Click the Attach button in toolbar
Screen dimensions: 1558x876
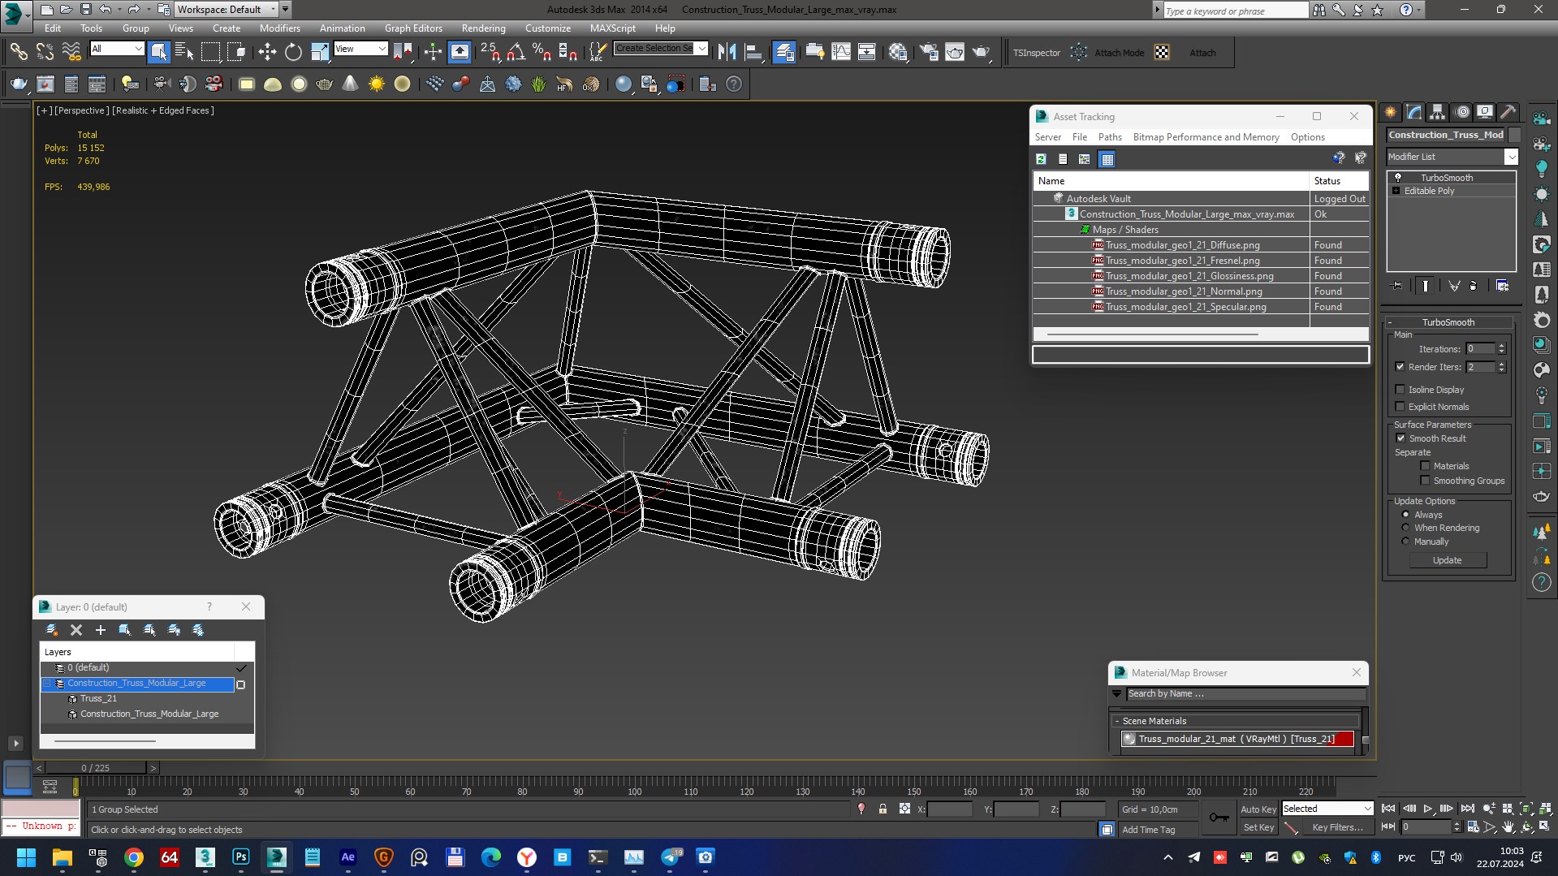[x=1202, y=53]
